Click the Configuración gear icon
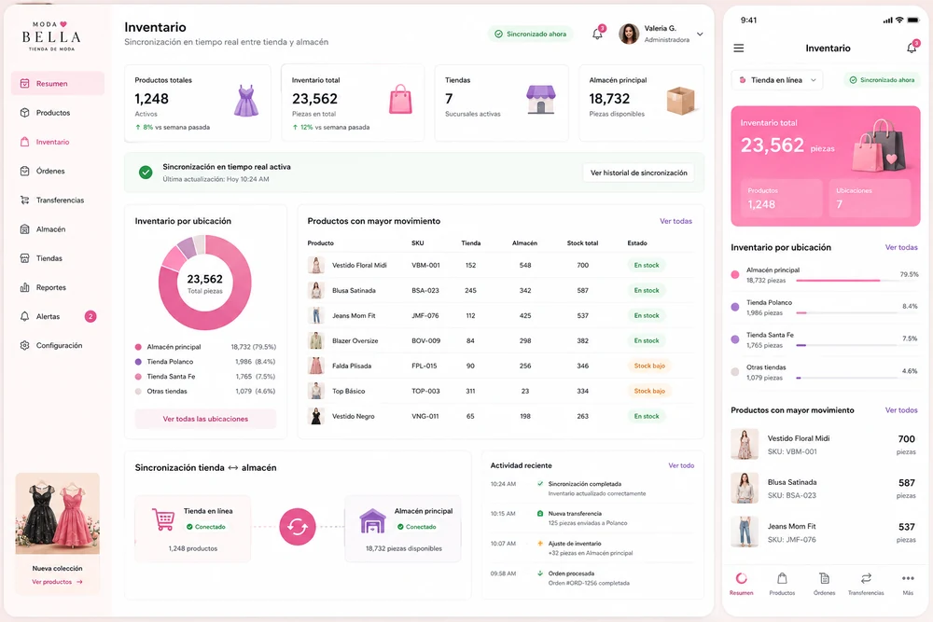The width and height of the screenshot is (933, 622). tap(24, 345)
